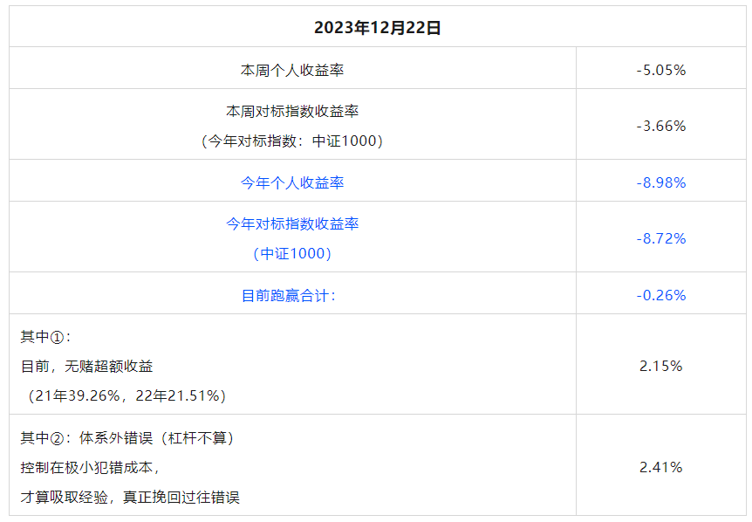The image size is (752, 522).
Task: Click the 今年对标指数：中证1000 note line
Action: 292,141
